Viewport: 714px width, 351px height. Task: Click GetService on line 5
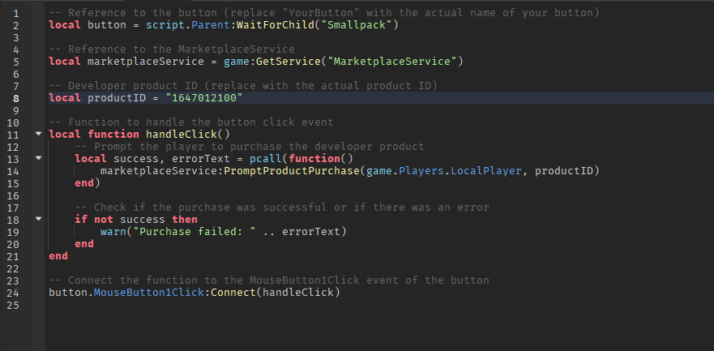point(289,62)
